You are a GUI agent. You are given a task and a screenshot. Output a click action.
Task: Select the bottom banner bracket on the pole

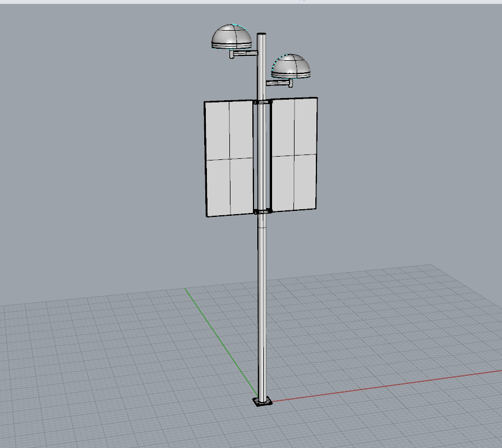tap(263, 211)
